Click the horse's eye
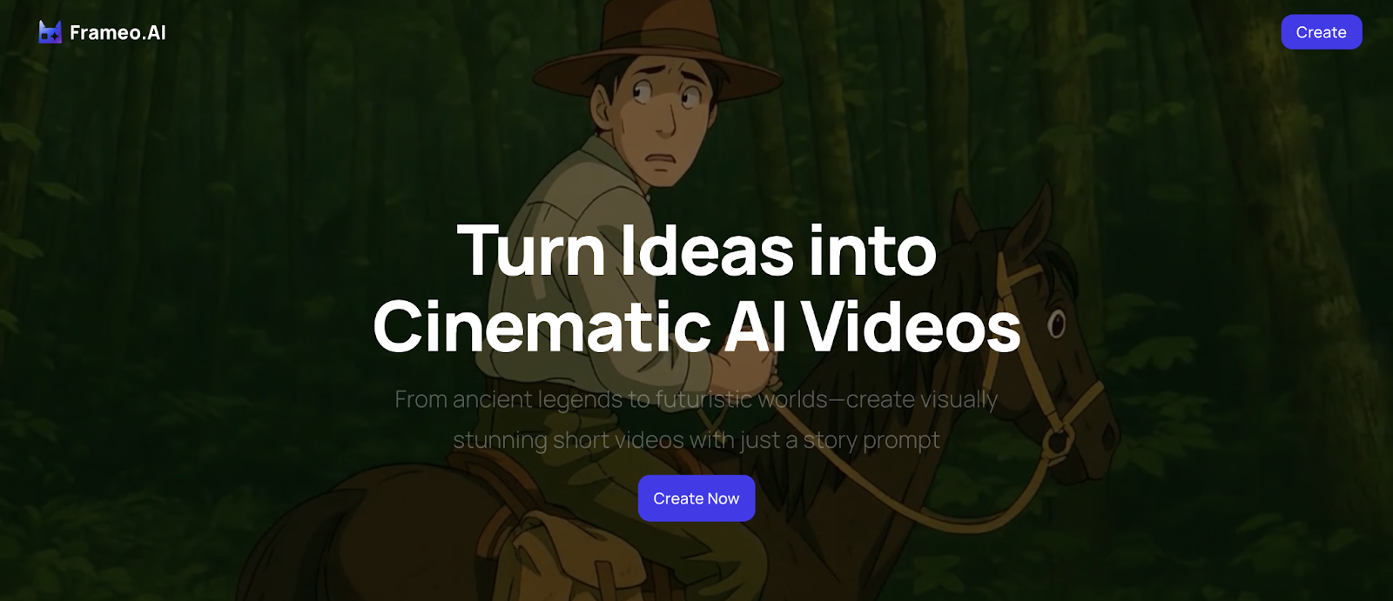This screenshot has height=601, width=1393. pos(1056,324)
